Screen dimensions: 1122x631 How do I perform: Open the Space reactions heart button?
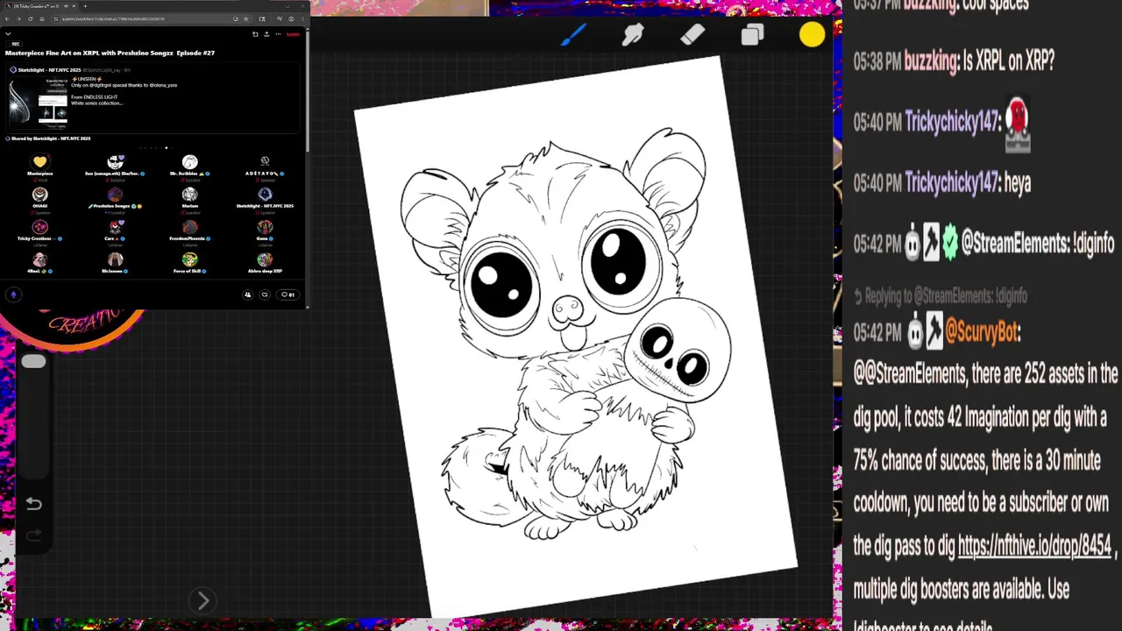coord(265,294)
